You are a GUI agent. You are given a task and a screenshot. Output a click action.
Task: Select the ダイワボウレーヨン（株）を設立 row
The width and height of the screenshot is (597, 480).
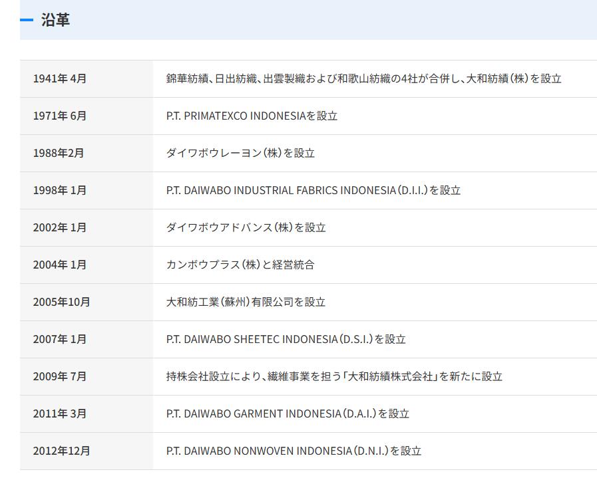coord(242,153)
